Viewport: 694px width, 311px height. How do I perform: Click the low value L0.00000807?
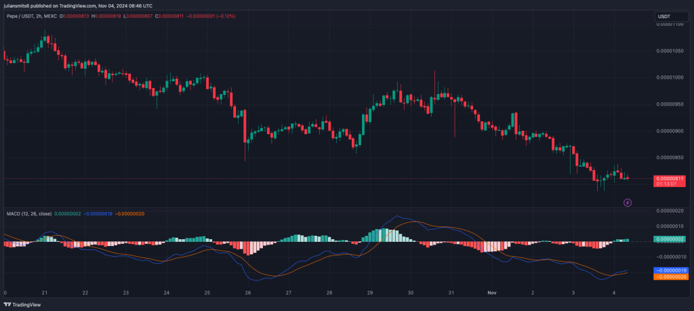coord(138,16)
